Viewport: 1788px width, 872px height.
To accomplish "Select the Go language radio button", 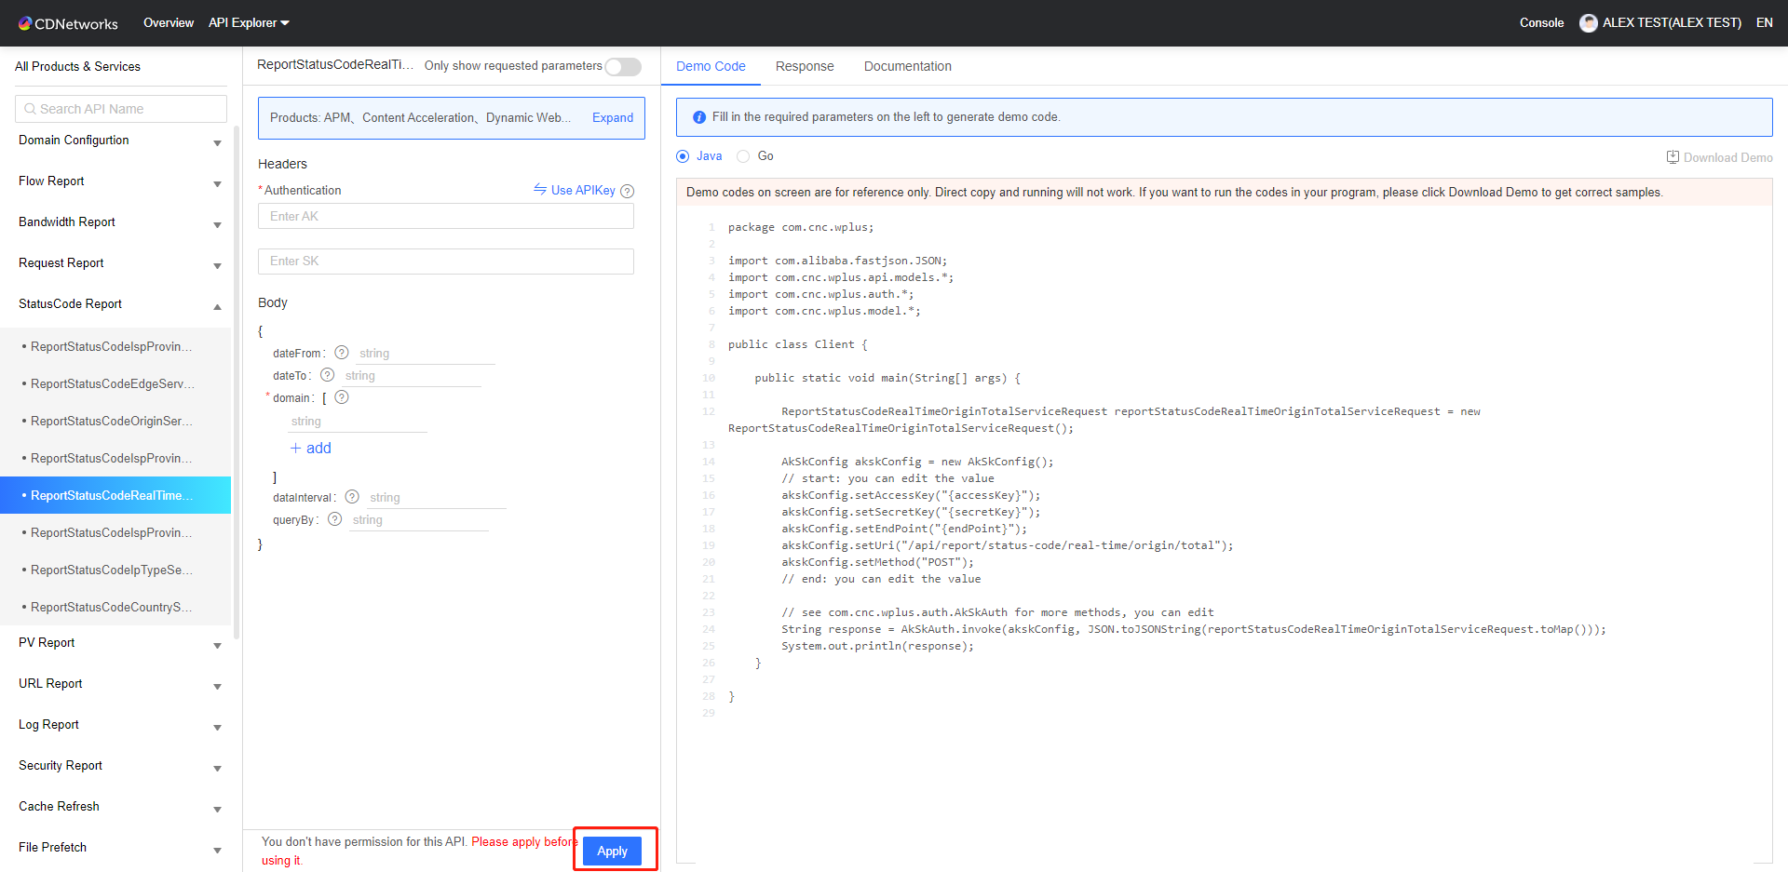I will (743, 156).
